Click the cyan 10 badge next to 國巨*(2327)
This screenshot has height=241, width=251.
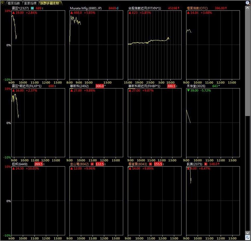(32, 8)
